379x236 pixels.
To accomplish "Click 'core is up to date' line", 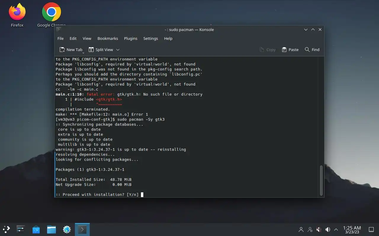I will point(79,129).
